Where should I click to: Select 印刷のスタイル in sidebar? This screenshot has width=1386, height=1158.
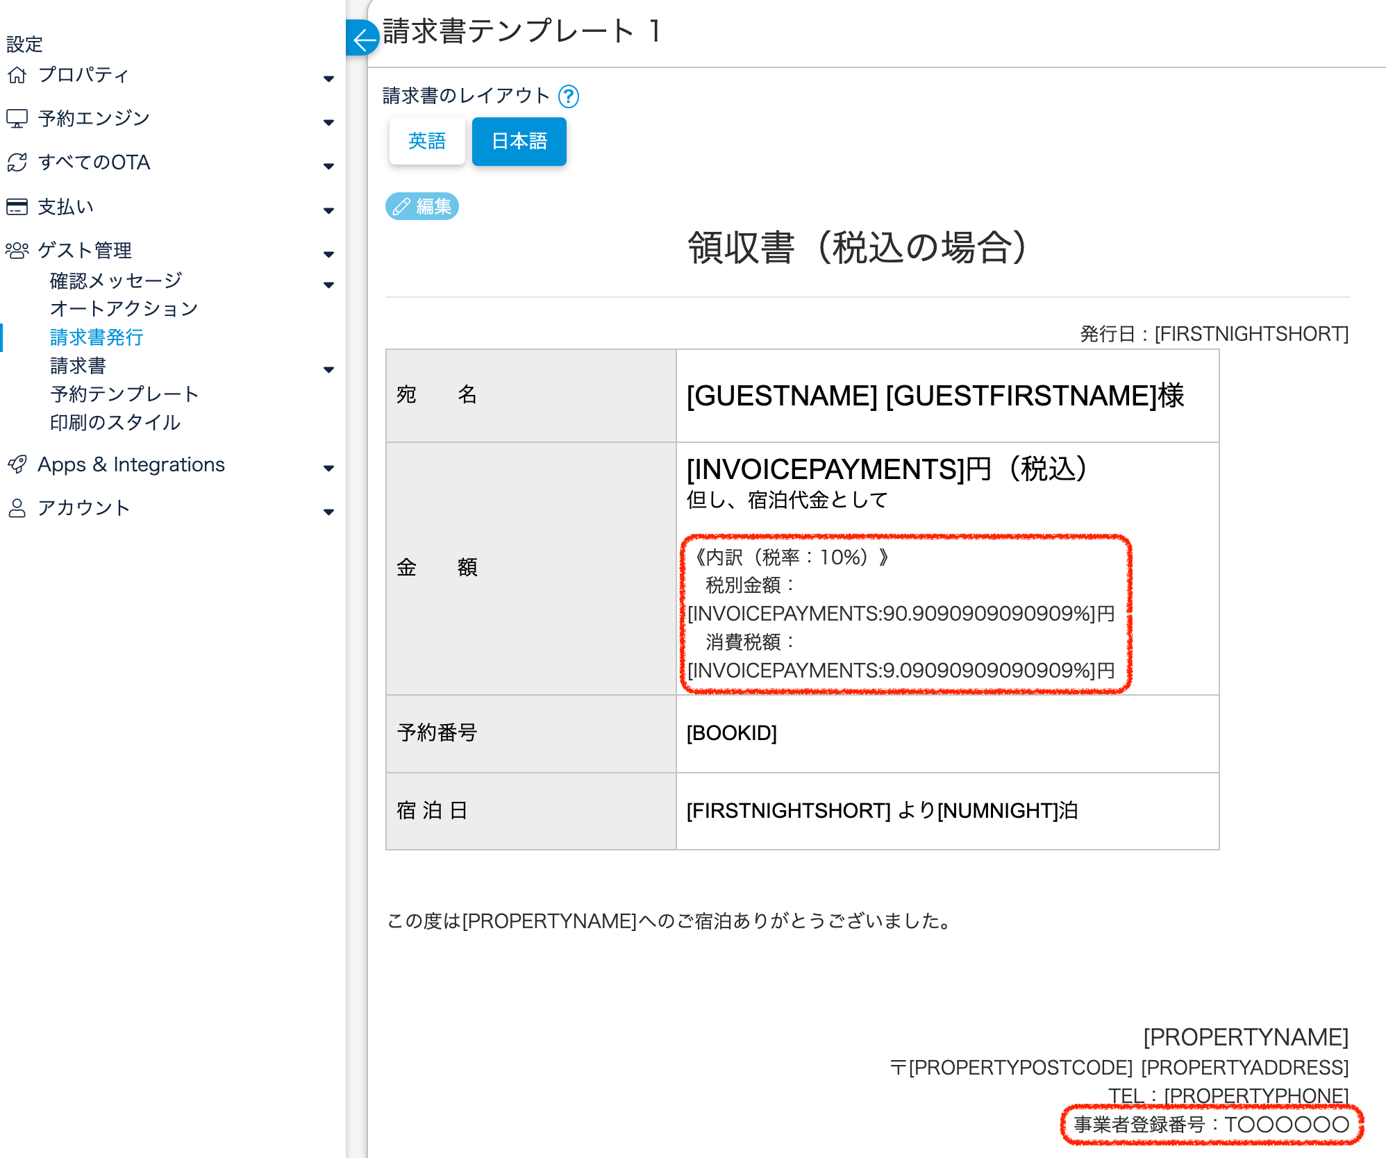point(115,423)
